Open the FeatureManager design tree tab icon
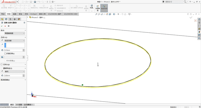Image resolution: width=201 pixels, height=108 pixels. point(2,19)
